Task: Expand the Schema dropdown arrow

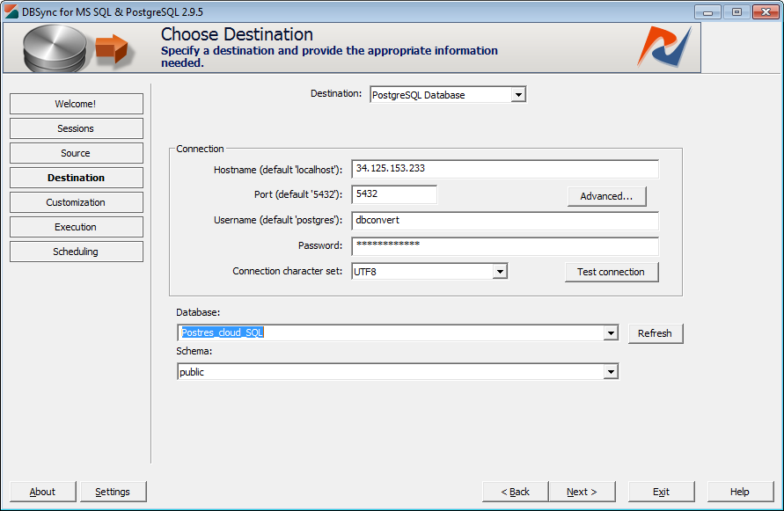Action: coord(611,372)
